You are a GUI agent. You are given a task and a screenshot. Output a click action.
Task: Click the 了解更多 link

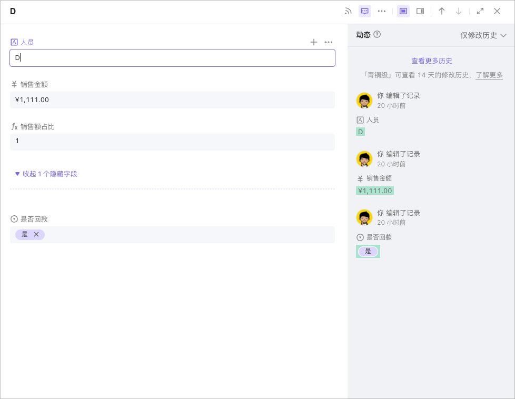(489, 75)
